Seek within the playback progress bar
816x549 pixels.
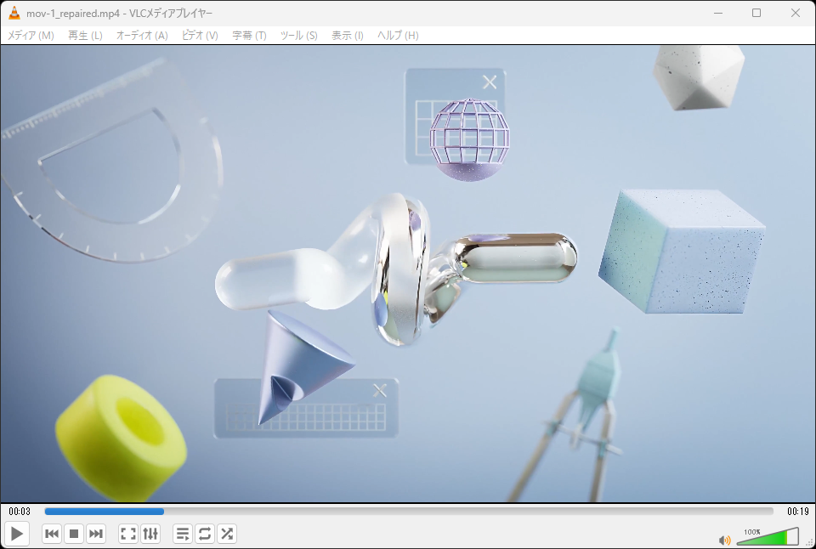[409, 512]
